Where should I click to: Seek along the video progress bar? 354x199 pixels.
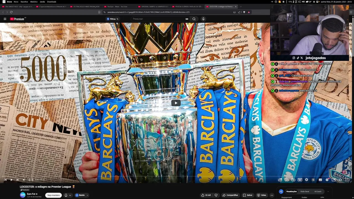pyautogui.click(x=176, y=176)
